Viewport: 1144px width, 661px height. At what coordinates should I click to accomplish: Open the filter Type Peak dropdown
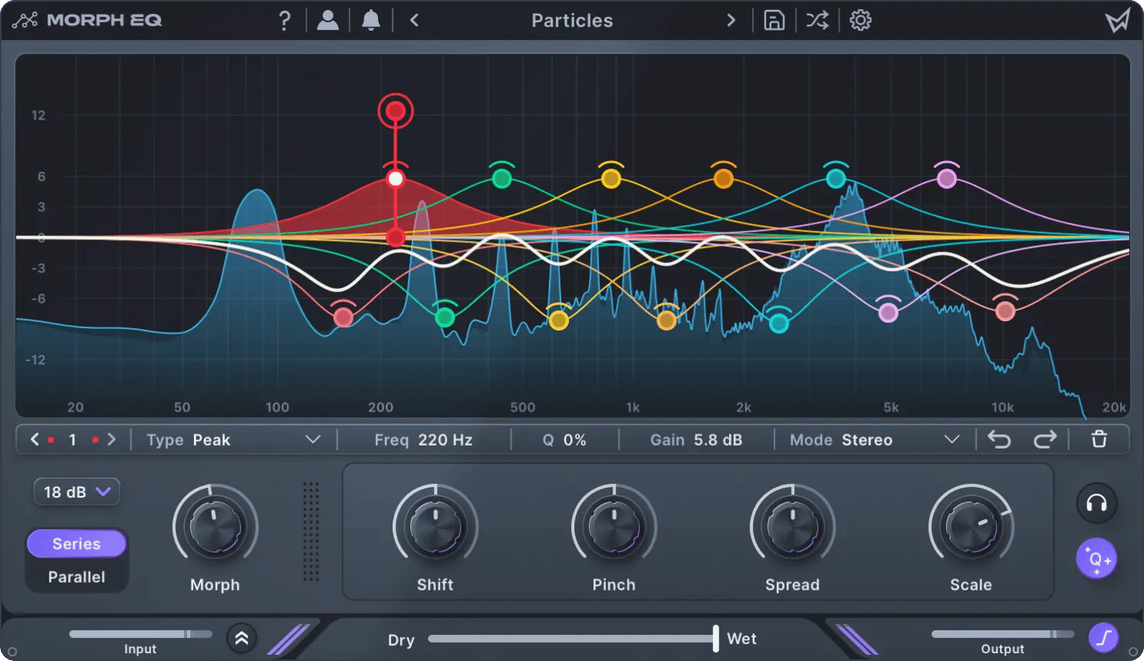coord(233,439)
